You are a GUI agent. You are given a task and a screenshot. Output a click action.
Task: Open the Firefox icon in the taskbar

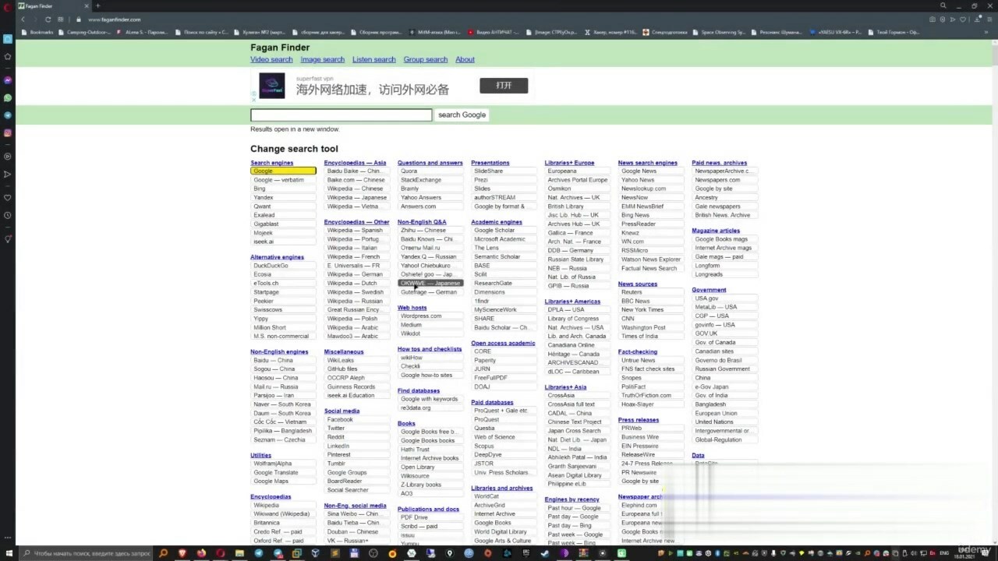point(202,553)
